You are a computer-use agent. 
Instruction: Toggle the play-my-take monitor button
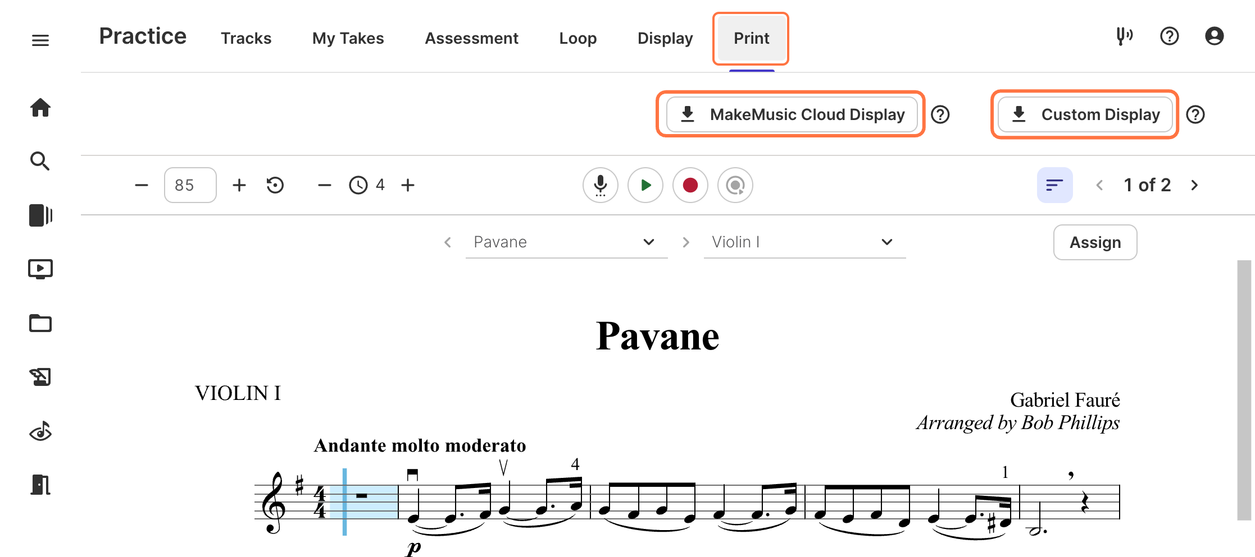click(x=735, y=185)
